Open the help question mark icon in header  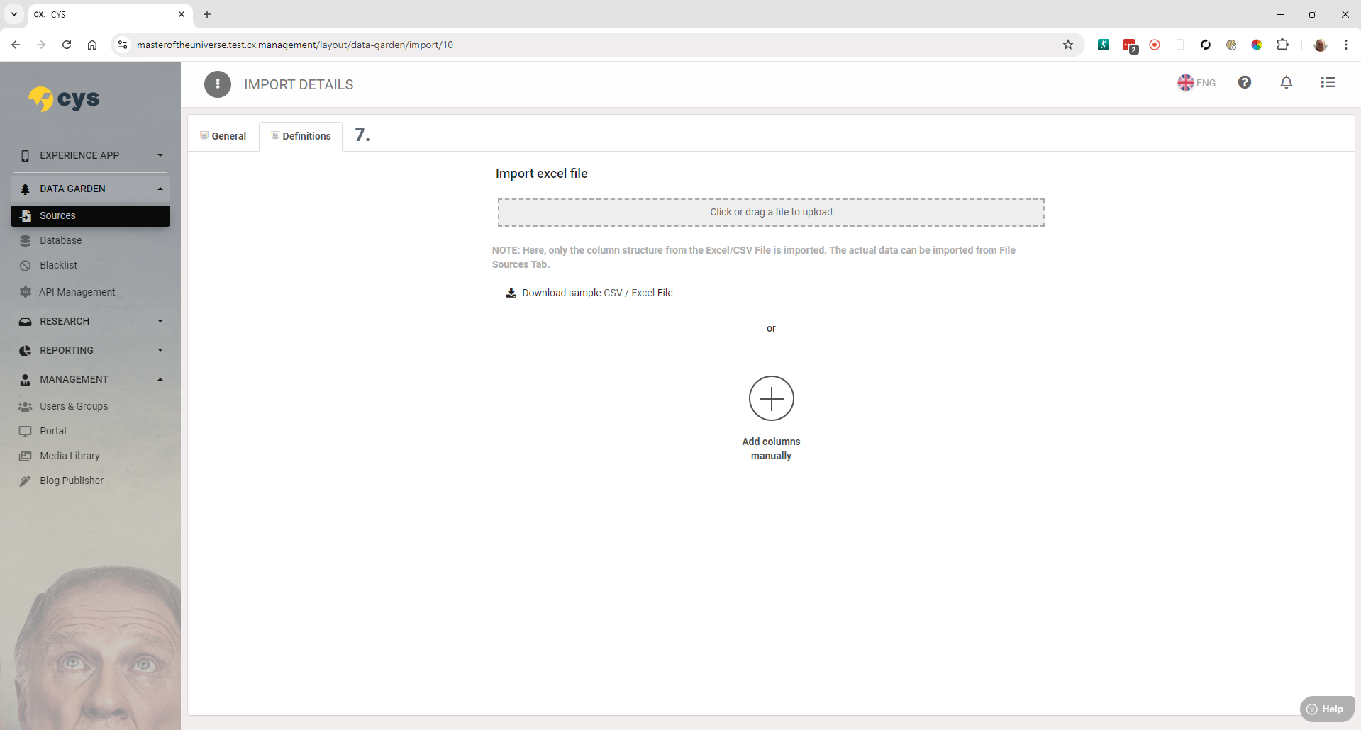[1245, 82]
